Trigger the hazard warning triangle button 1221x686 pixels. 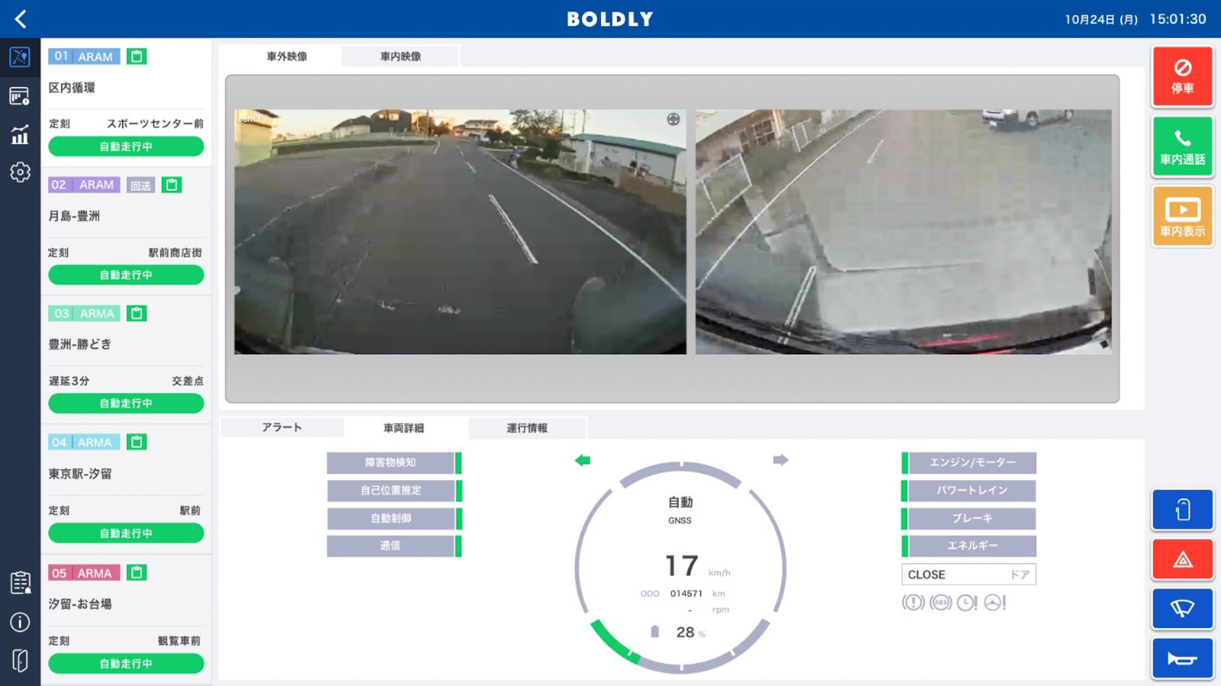coord(1182,559)
